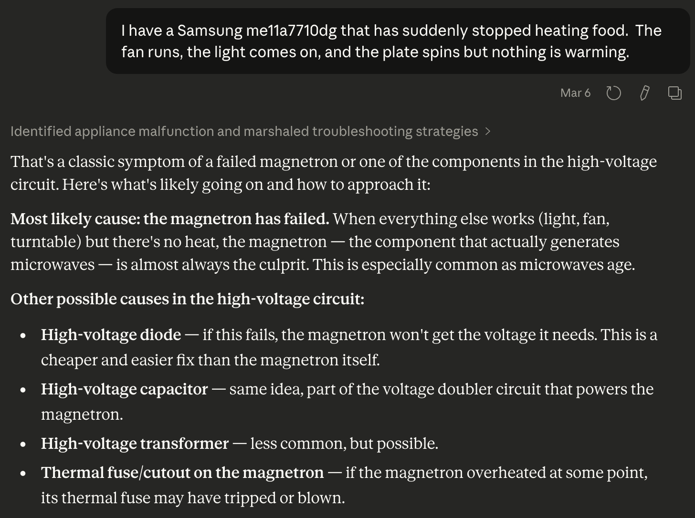Viewport: 695px width, 518px height.
Task: Click the model number "me11a7710dg" in the message
Action: [291, 31]
